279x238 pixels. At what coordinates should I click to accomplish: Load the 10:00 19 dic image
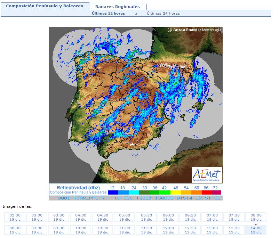[x=81, y=230]
